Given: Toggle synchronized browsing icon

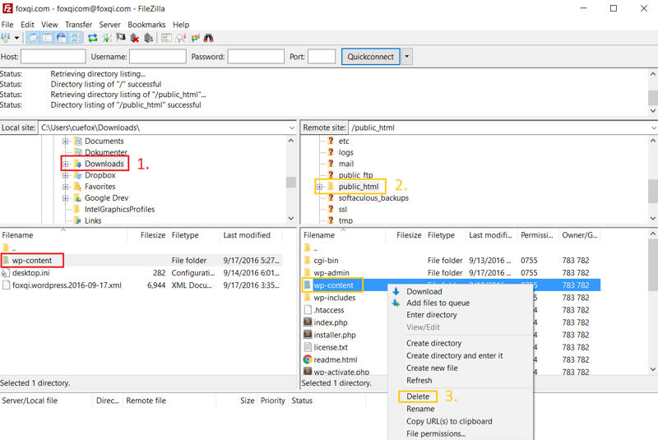Looking at the screenshot, I should click(195, 38).
